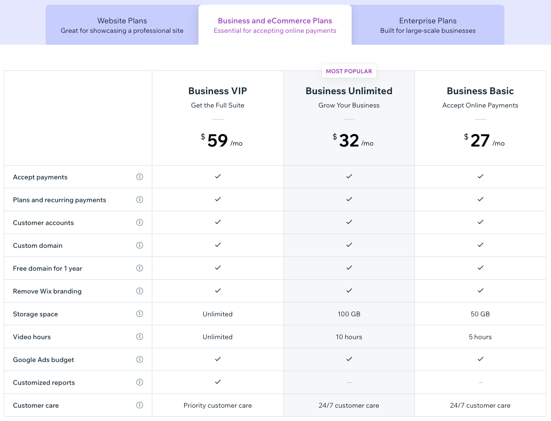Open the Enterprise Plans tab
The image size is (551, 421).
click(428, 25)
